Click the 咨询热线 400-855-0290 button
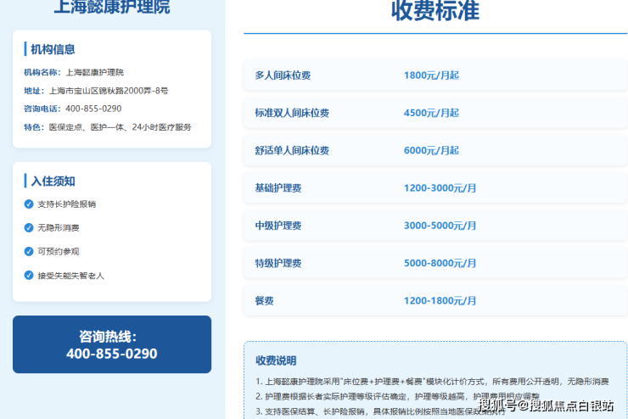628x419 pixels. point(112,344)
